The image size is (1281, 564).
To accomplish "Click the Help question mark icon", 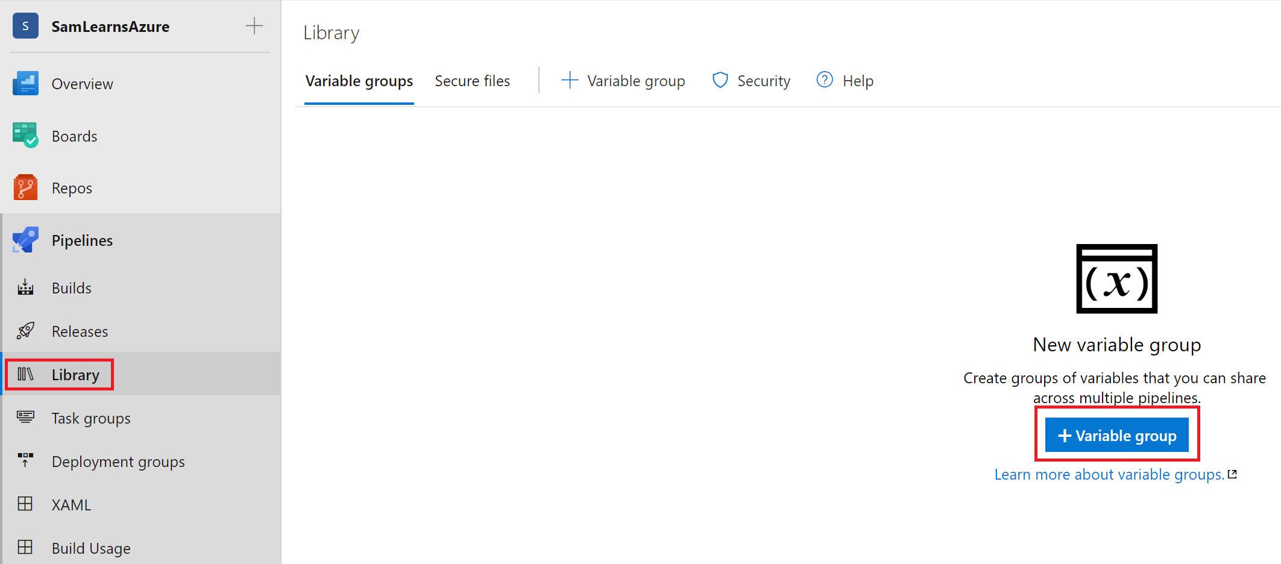I will (x=825, y=80).
